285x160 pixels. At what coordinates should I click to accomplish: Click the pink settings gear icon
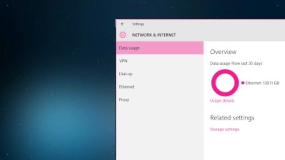click(x=123, y=35)
